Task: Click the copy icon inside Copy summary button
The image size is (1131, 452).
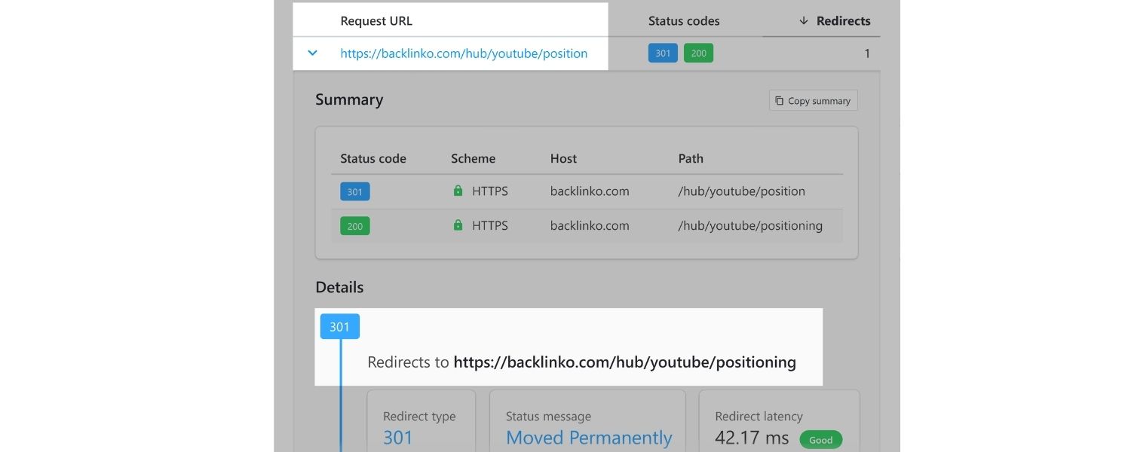Action: (x=778, y=99)
